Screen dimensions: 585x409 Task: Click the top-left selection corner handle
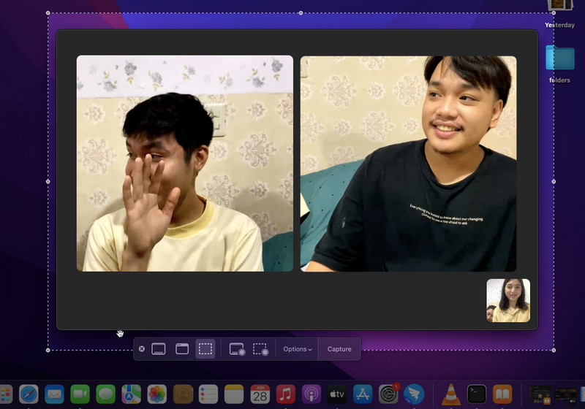(x=48, y=13)
